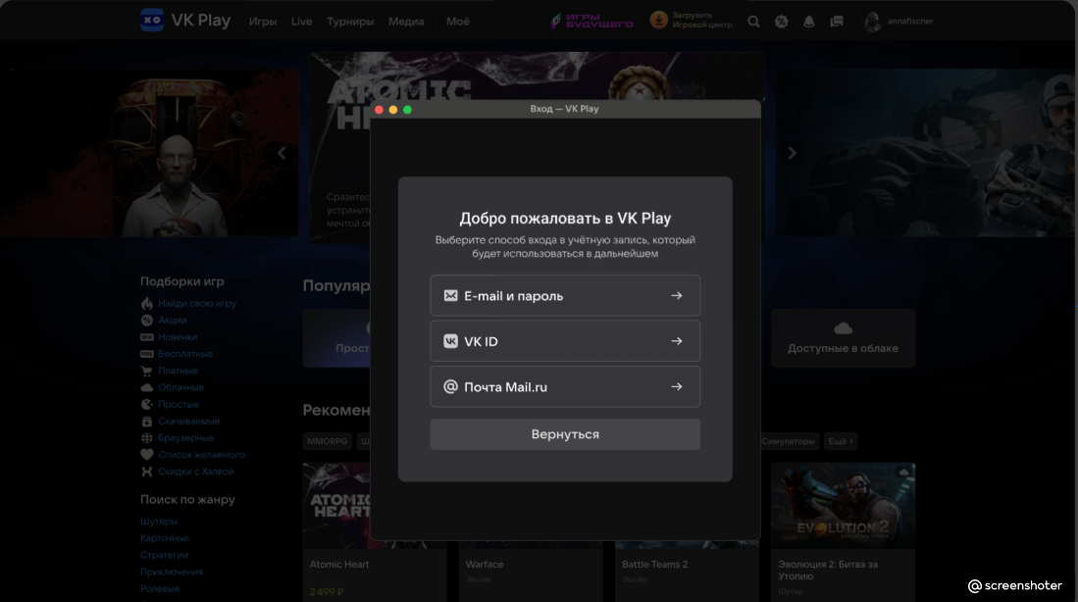
Task: Open the discounts percent badge in the header
Action: pos(781,22)
